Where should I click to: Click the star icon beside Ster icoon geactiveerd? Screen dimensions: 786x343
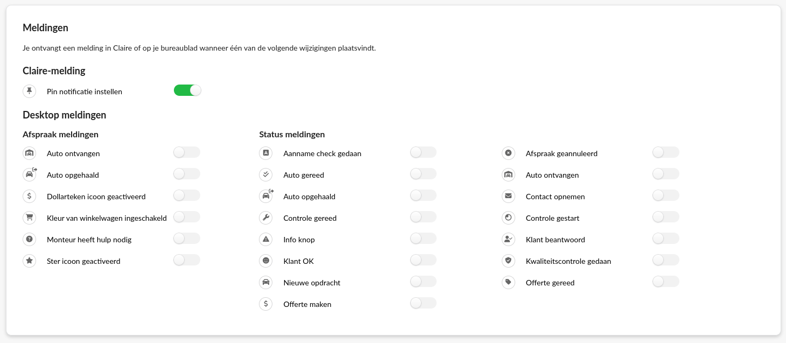[29, 261]
